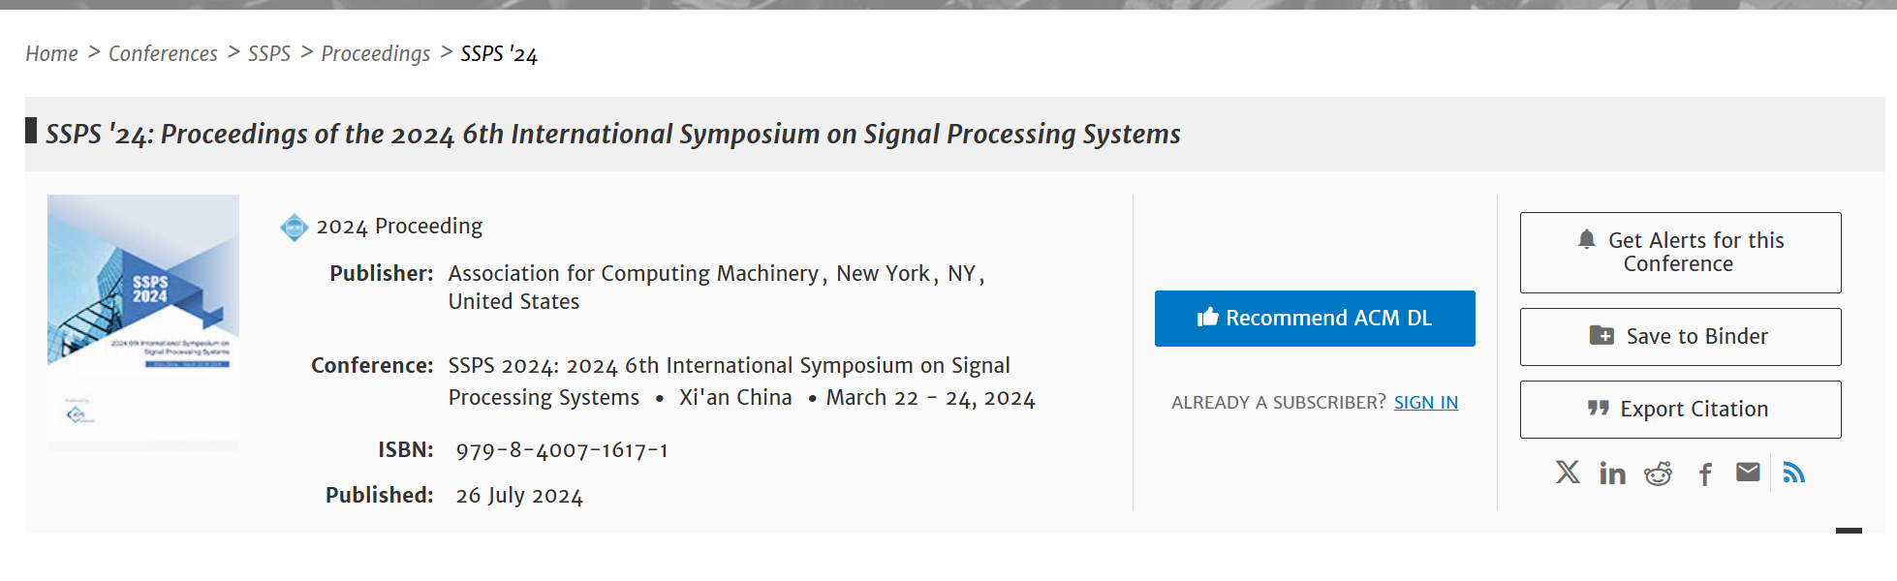Viewport: 1897px width, 581px height.
Task: Open the SSPS 2024 conference link
Action: [x=729, y=381]
